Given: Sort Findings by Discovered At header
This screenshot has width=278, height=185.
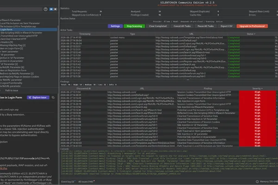Looking at the screenshot, I should click(x=83, y=88).
